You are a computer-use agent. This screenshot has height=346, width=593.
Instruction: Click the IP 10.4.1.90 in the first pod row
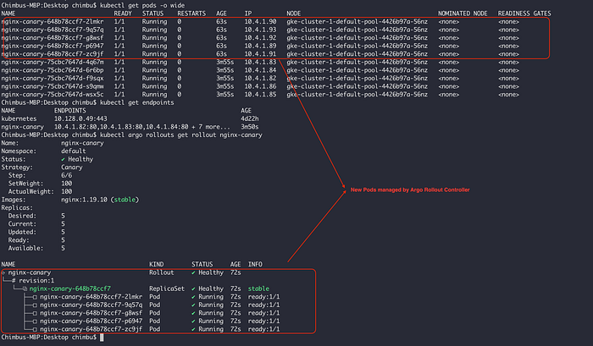coord(260,21)
